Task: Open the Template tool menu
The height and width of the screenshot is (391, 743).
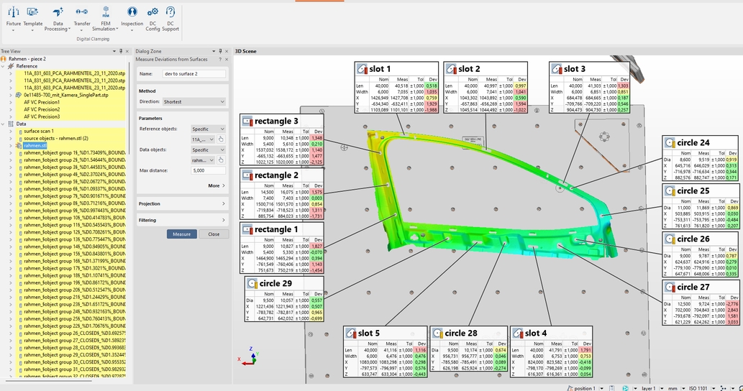Action: click(x=32, y=17)
